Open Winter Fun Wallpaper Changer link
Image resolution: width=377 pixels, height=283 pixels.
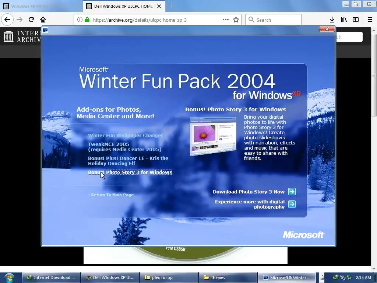pos(125,136)
